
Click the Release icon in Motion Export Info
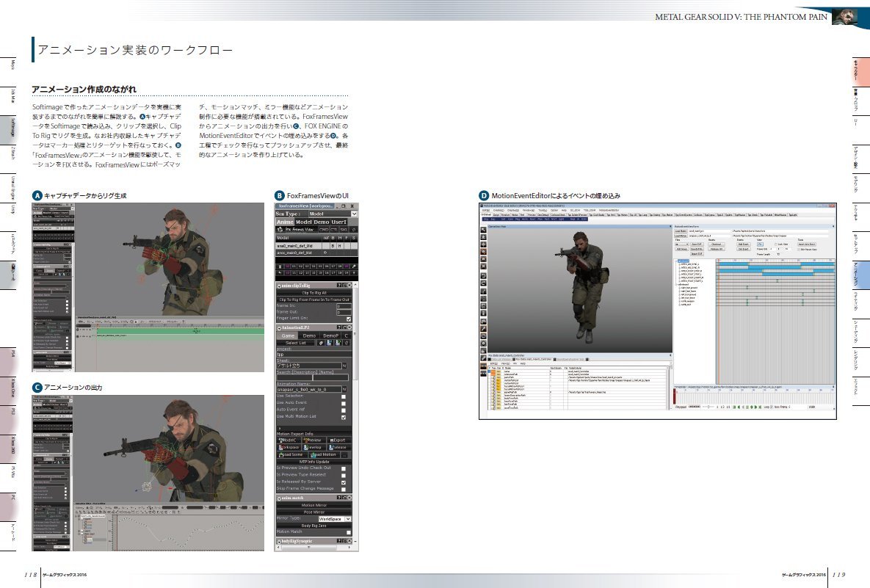pyautogui.click(x=338, y=447)
